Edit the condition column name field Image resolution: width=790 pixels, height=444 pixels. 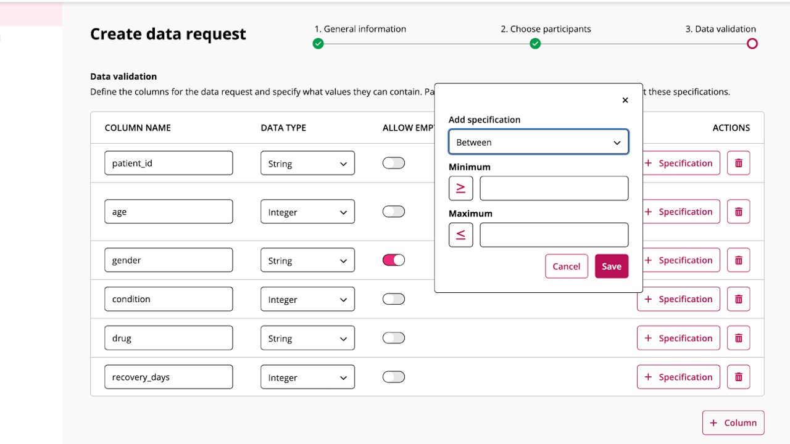tap(168, 299)
